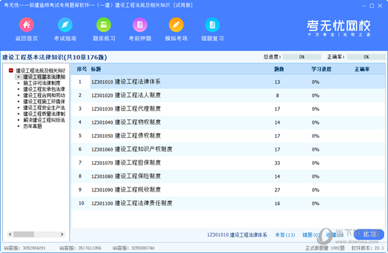Close the application window
Screen dimensions: 388x253
(x=380, y=6)
